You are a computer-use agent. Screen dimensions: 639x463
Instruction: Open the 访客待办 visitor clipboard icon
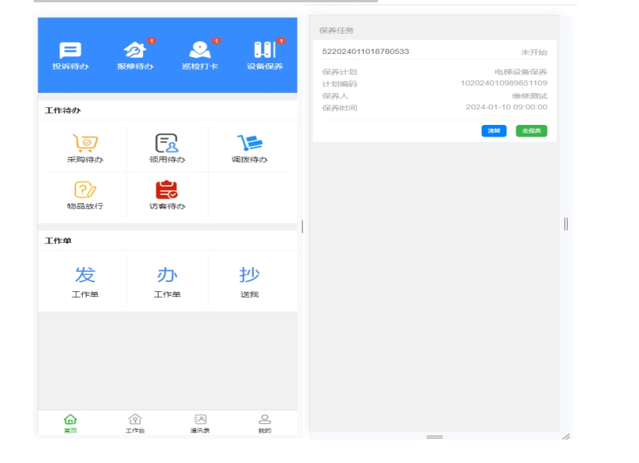(166, 190)
